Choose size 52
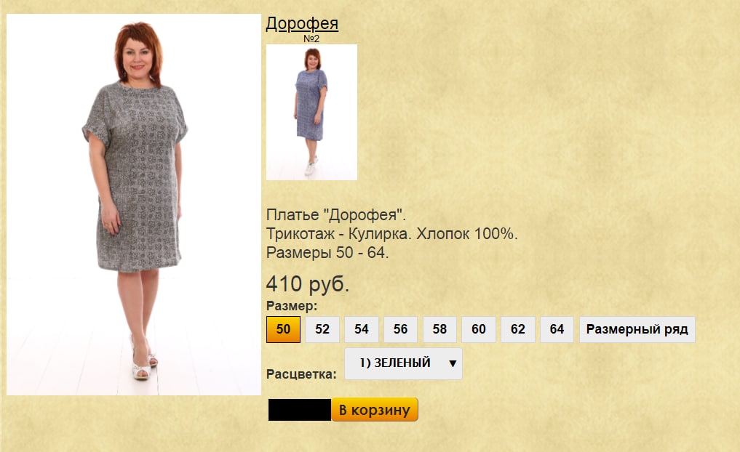This screenshot has height=452, width=740. point(322,329)
